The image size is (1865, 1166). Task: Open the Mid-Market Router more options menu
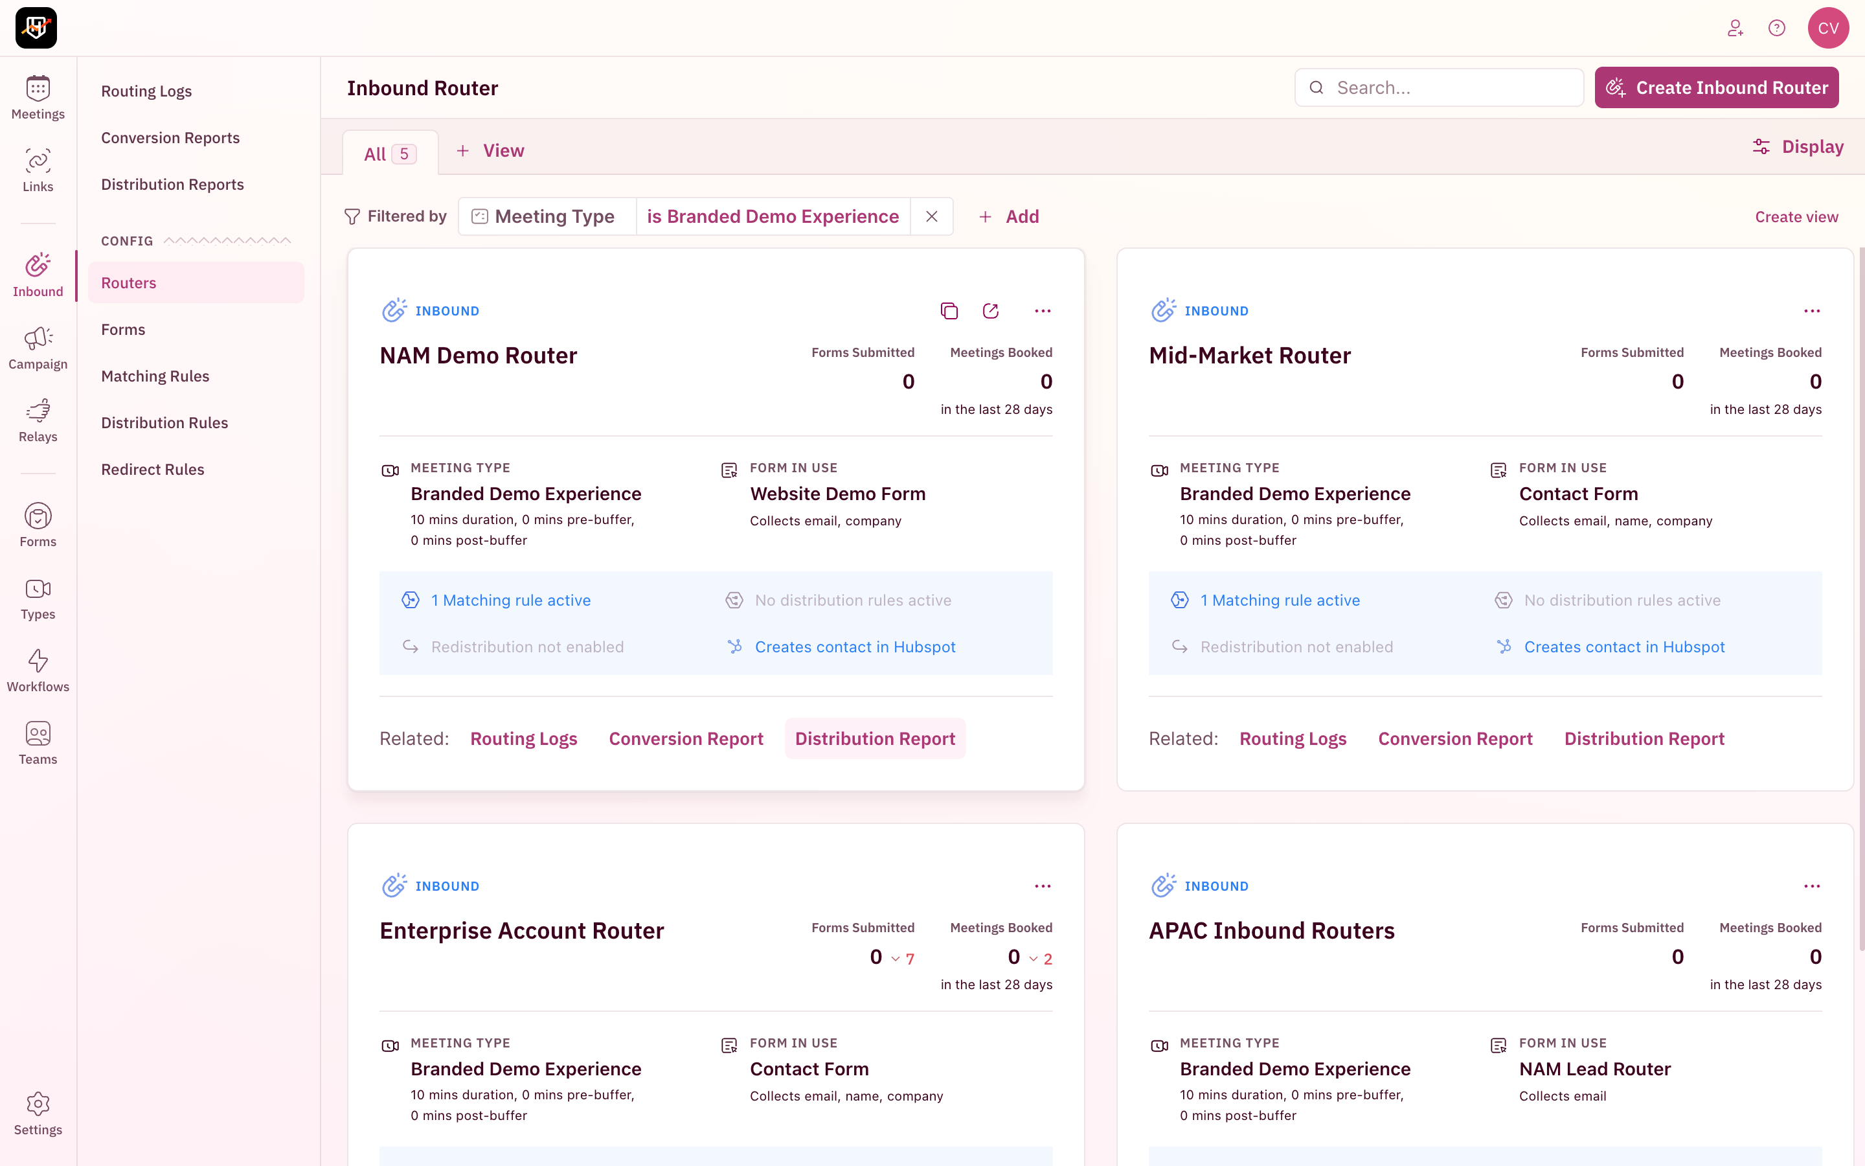[1811, 311]
